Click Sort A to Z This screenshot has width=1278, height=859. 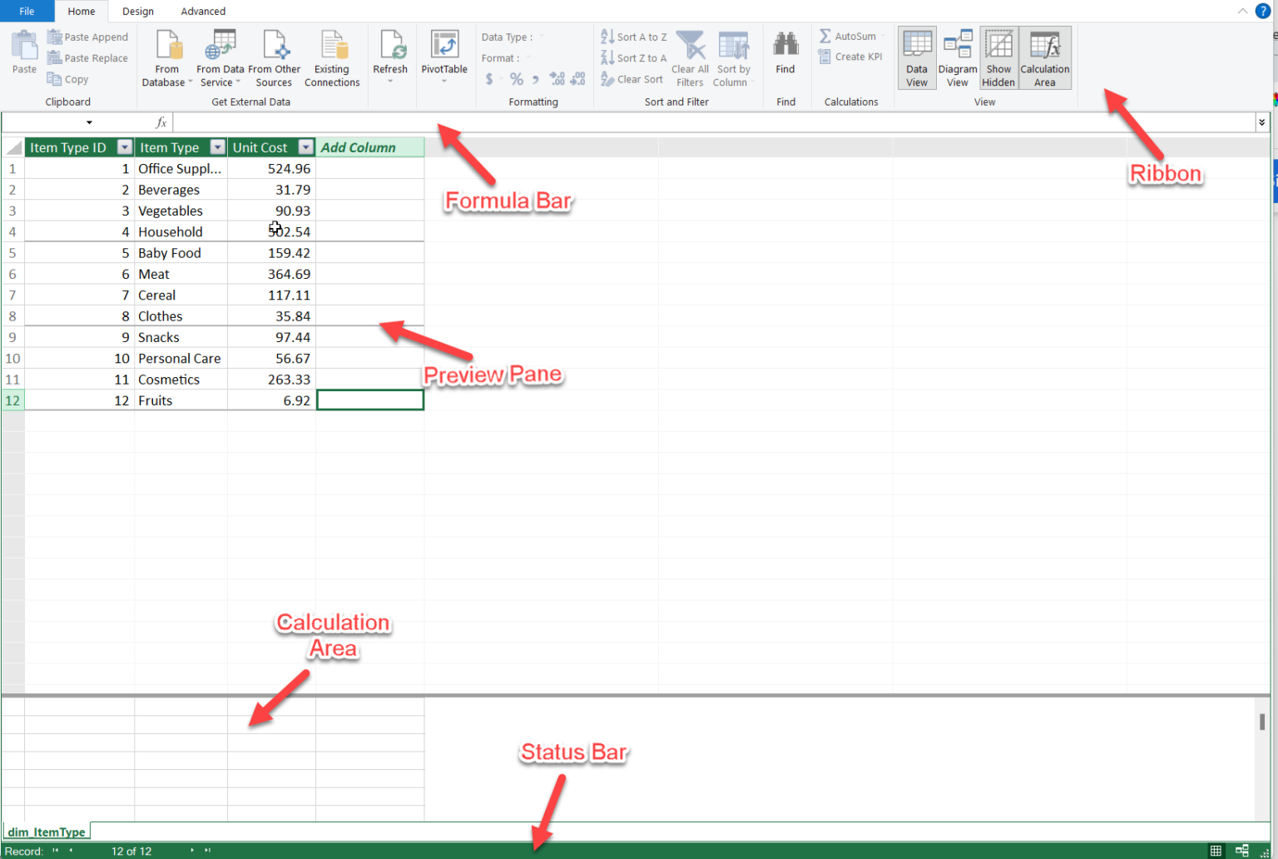(633, 36)
